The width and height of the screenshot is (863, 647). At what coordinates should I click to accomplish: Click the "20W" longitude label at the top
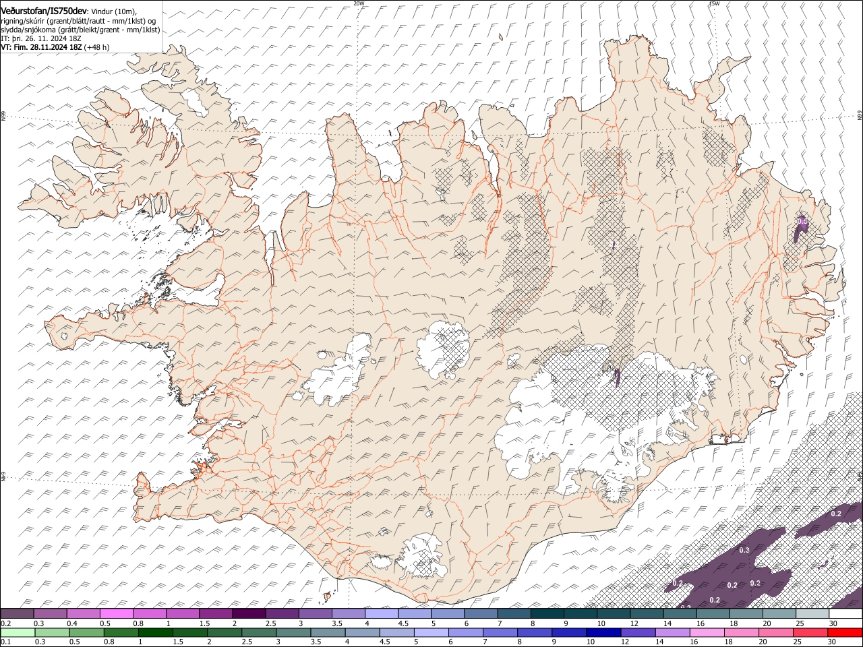(x=359, y=3)
